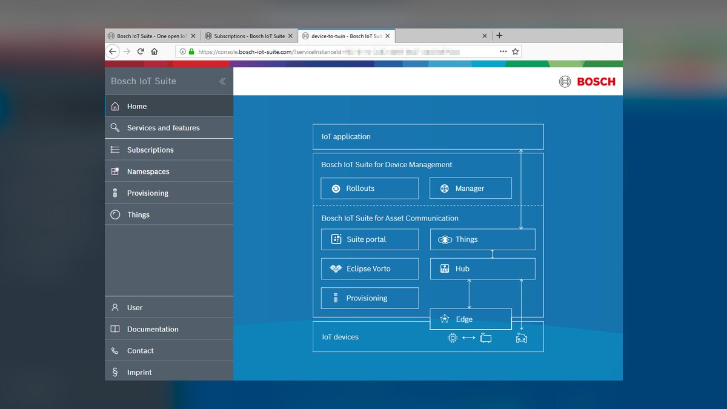
Task: Click the User person icon
Action: [x=115, y=307]
